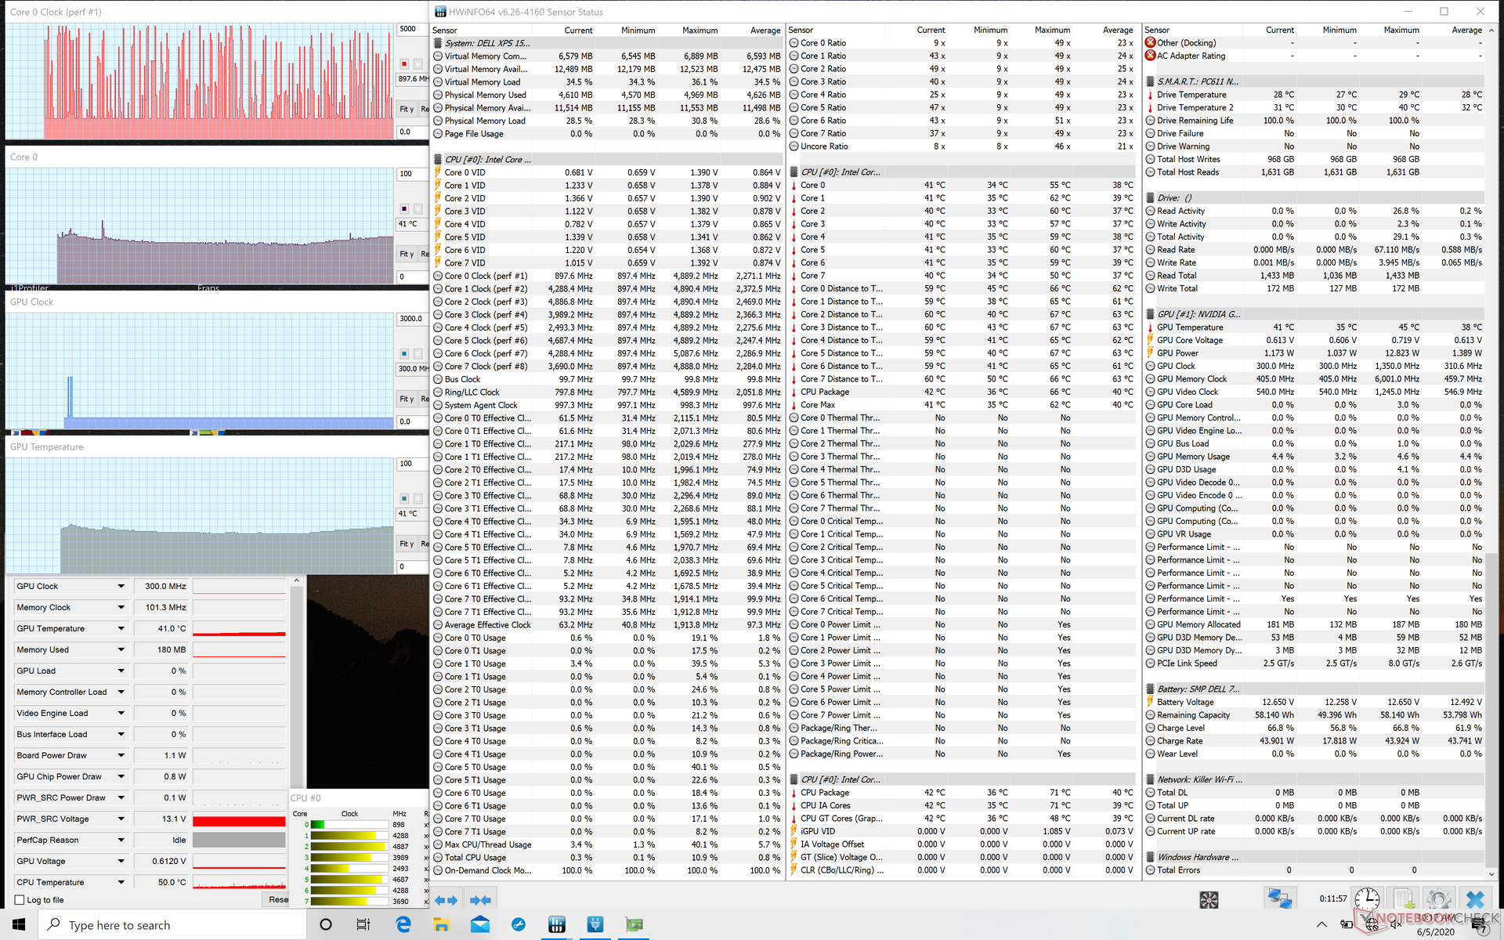Start logging with the spreadsheet-plus icon
Screen dimensions: 1504x940
tap(1403, 899)
